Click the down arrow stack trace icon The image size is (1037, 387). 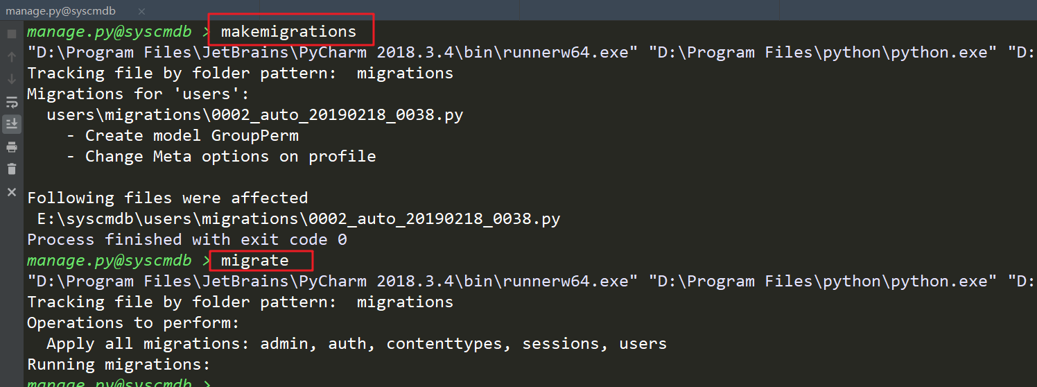coord(12,79)
